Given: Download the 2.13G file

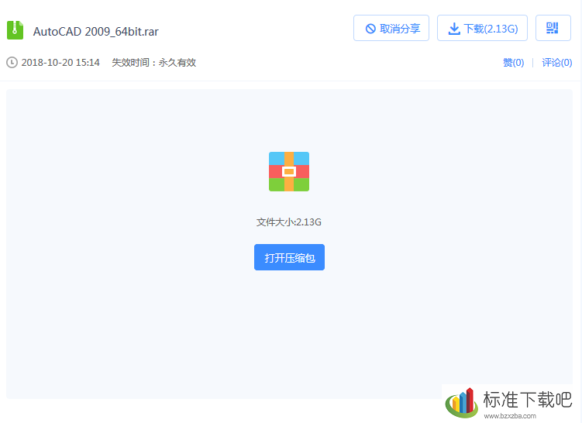Looking at the screenshot, I should coord(482,28).
